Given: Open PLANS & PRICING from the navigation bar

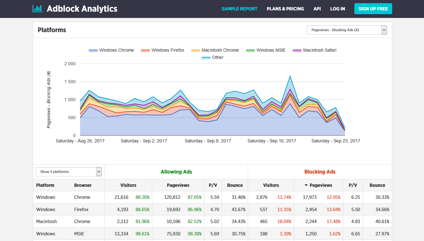Looking at the screenshot, I should point(285,9).
